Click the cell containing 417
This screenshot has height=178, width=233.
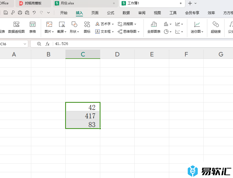(x=83, y=116)
